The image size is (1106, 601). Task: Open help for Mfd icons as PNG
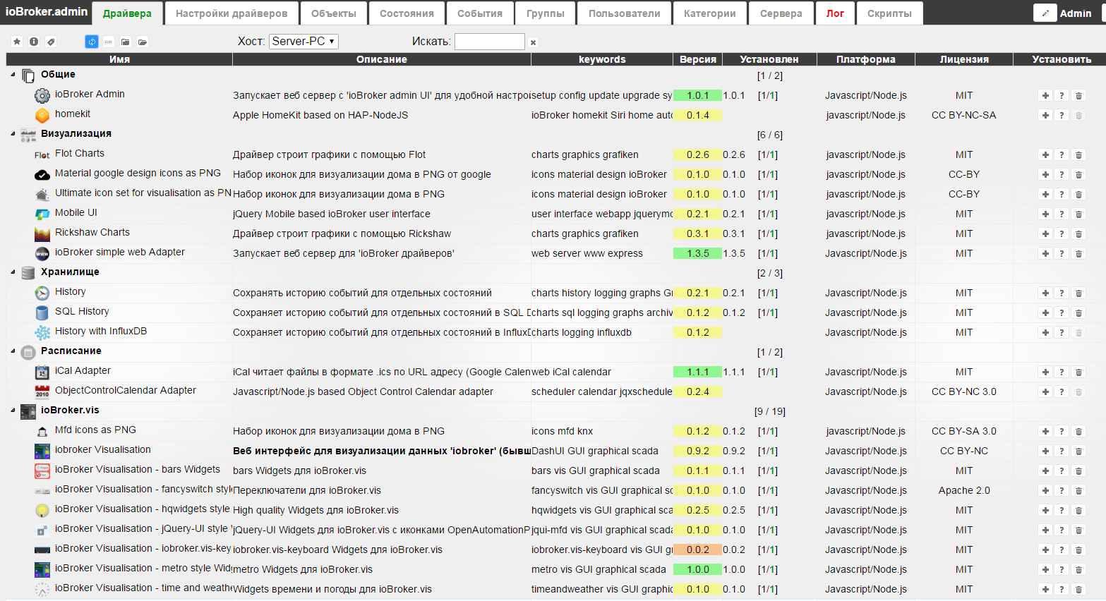(x=1062, y=431)
